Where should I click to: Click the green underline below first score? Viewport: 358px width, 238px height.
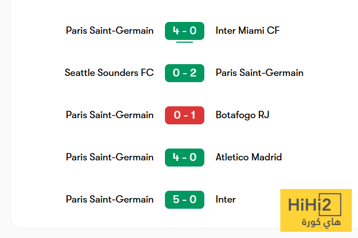(185, 42)
